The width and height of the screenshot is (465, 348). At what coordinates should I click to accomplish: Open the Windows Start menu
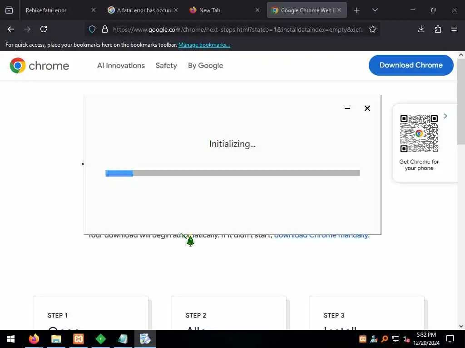point(11,339)
